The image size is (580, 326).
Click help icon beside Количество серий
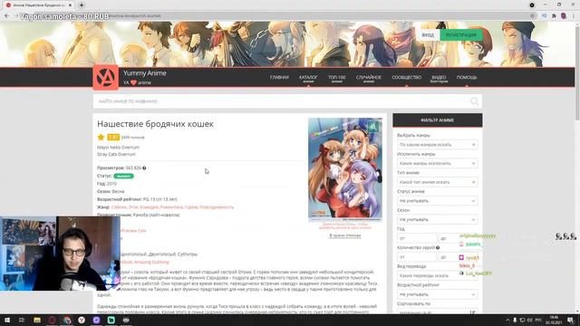coord(438,247)
